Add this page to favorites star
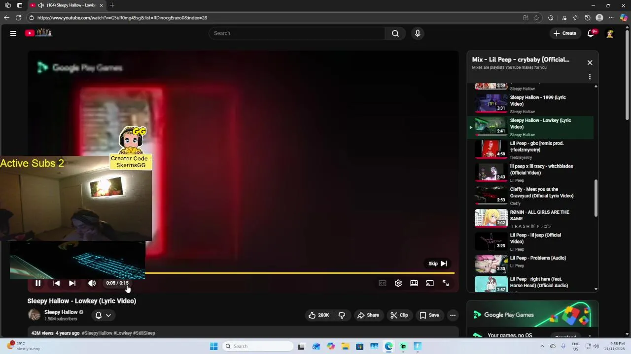This screenshot has width=631, height=354. point(536,18)
